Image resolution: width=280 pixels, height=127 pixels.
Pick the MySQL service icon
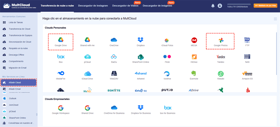click(87, 90)
